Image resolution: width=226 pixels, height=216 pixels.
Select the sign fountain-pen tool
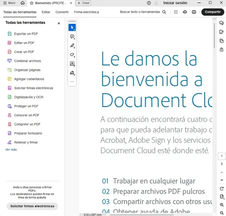pos(72,73)
